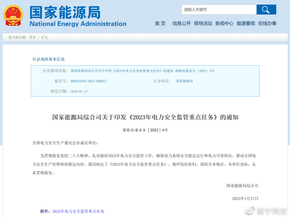Click National Energy Administration English heading
Image resolution: width=290 pixels, height=218 pixels.
click(x=78, y=24)
